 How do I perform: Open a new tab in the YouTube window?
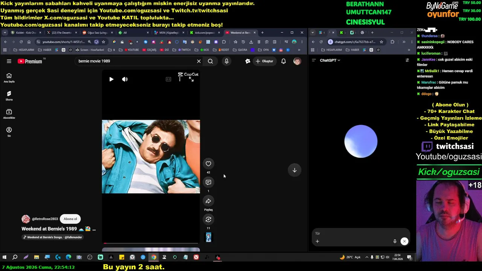click(x=262, y=32)
